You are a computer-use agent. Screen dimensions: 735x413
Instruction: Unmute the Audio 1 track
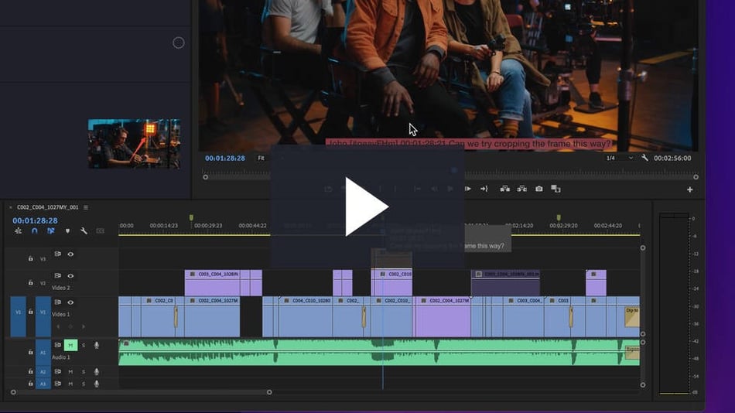70,345
